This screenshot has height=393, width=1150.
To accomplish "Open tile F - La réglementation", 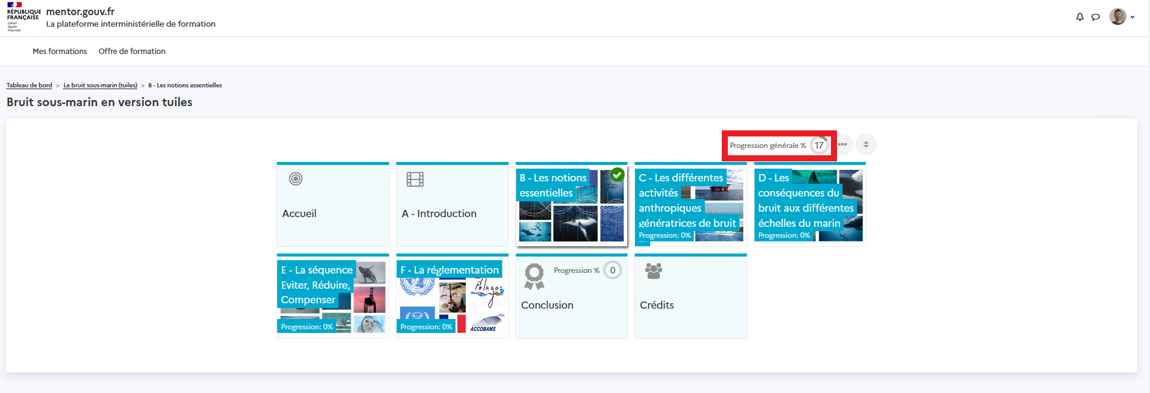I will point(452,296).
